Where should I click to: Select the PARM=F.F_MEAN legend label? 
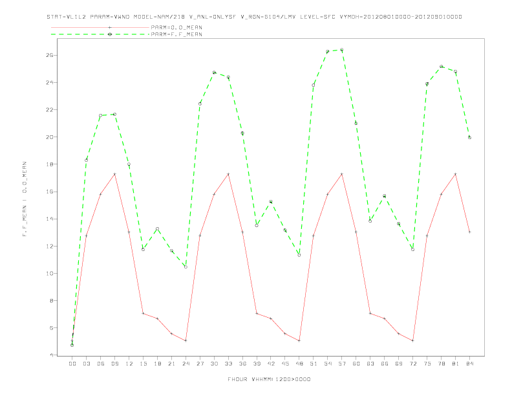point(176,34)
